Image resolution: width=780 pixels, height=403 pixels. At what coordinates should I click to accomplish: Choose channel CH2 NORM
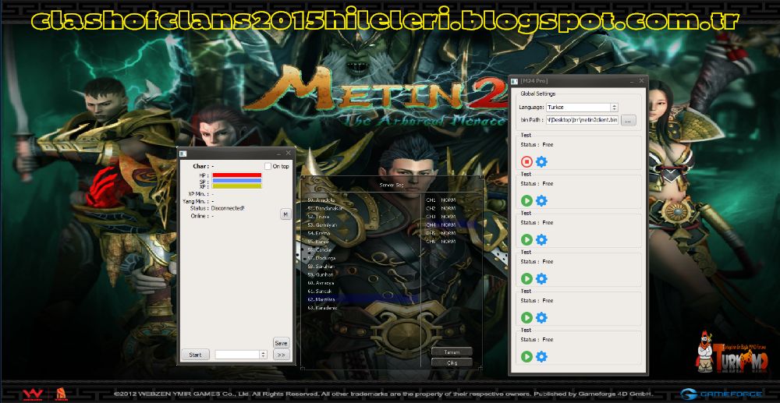point(441,208)
